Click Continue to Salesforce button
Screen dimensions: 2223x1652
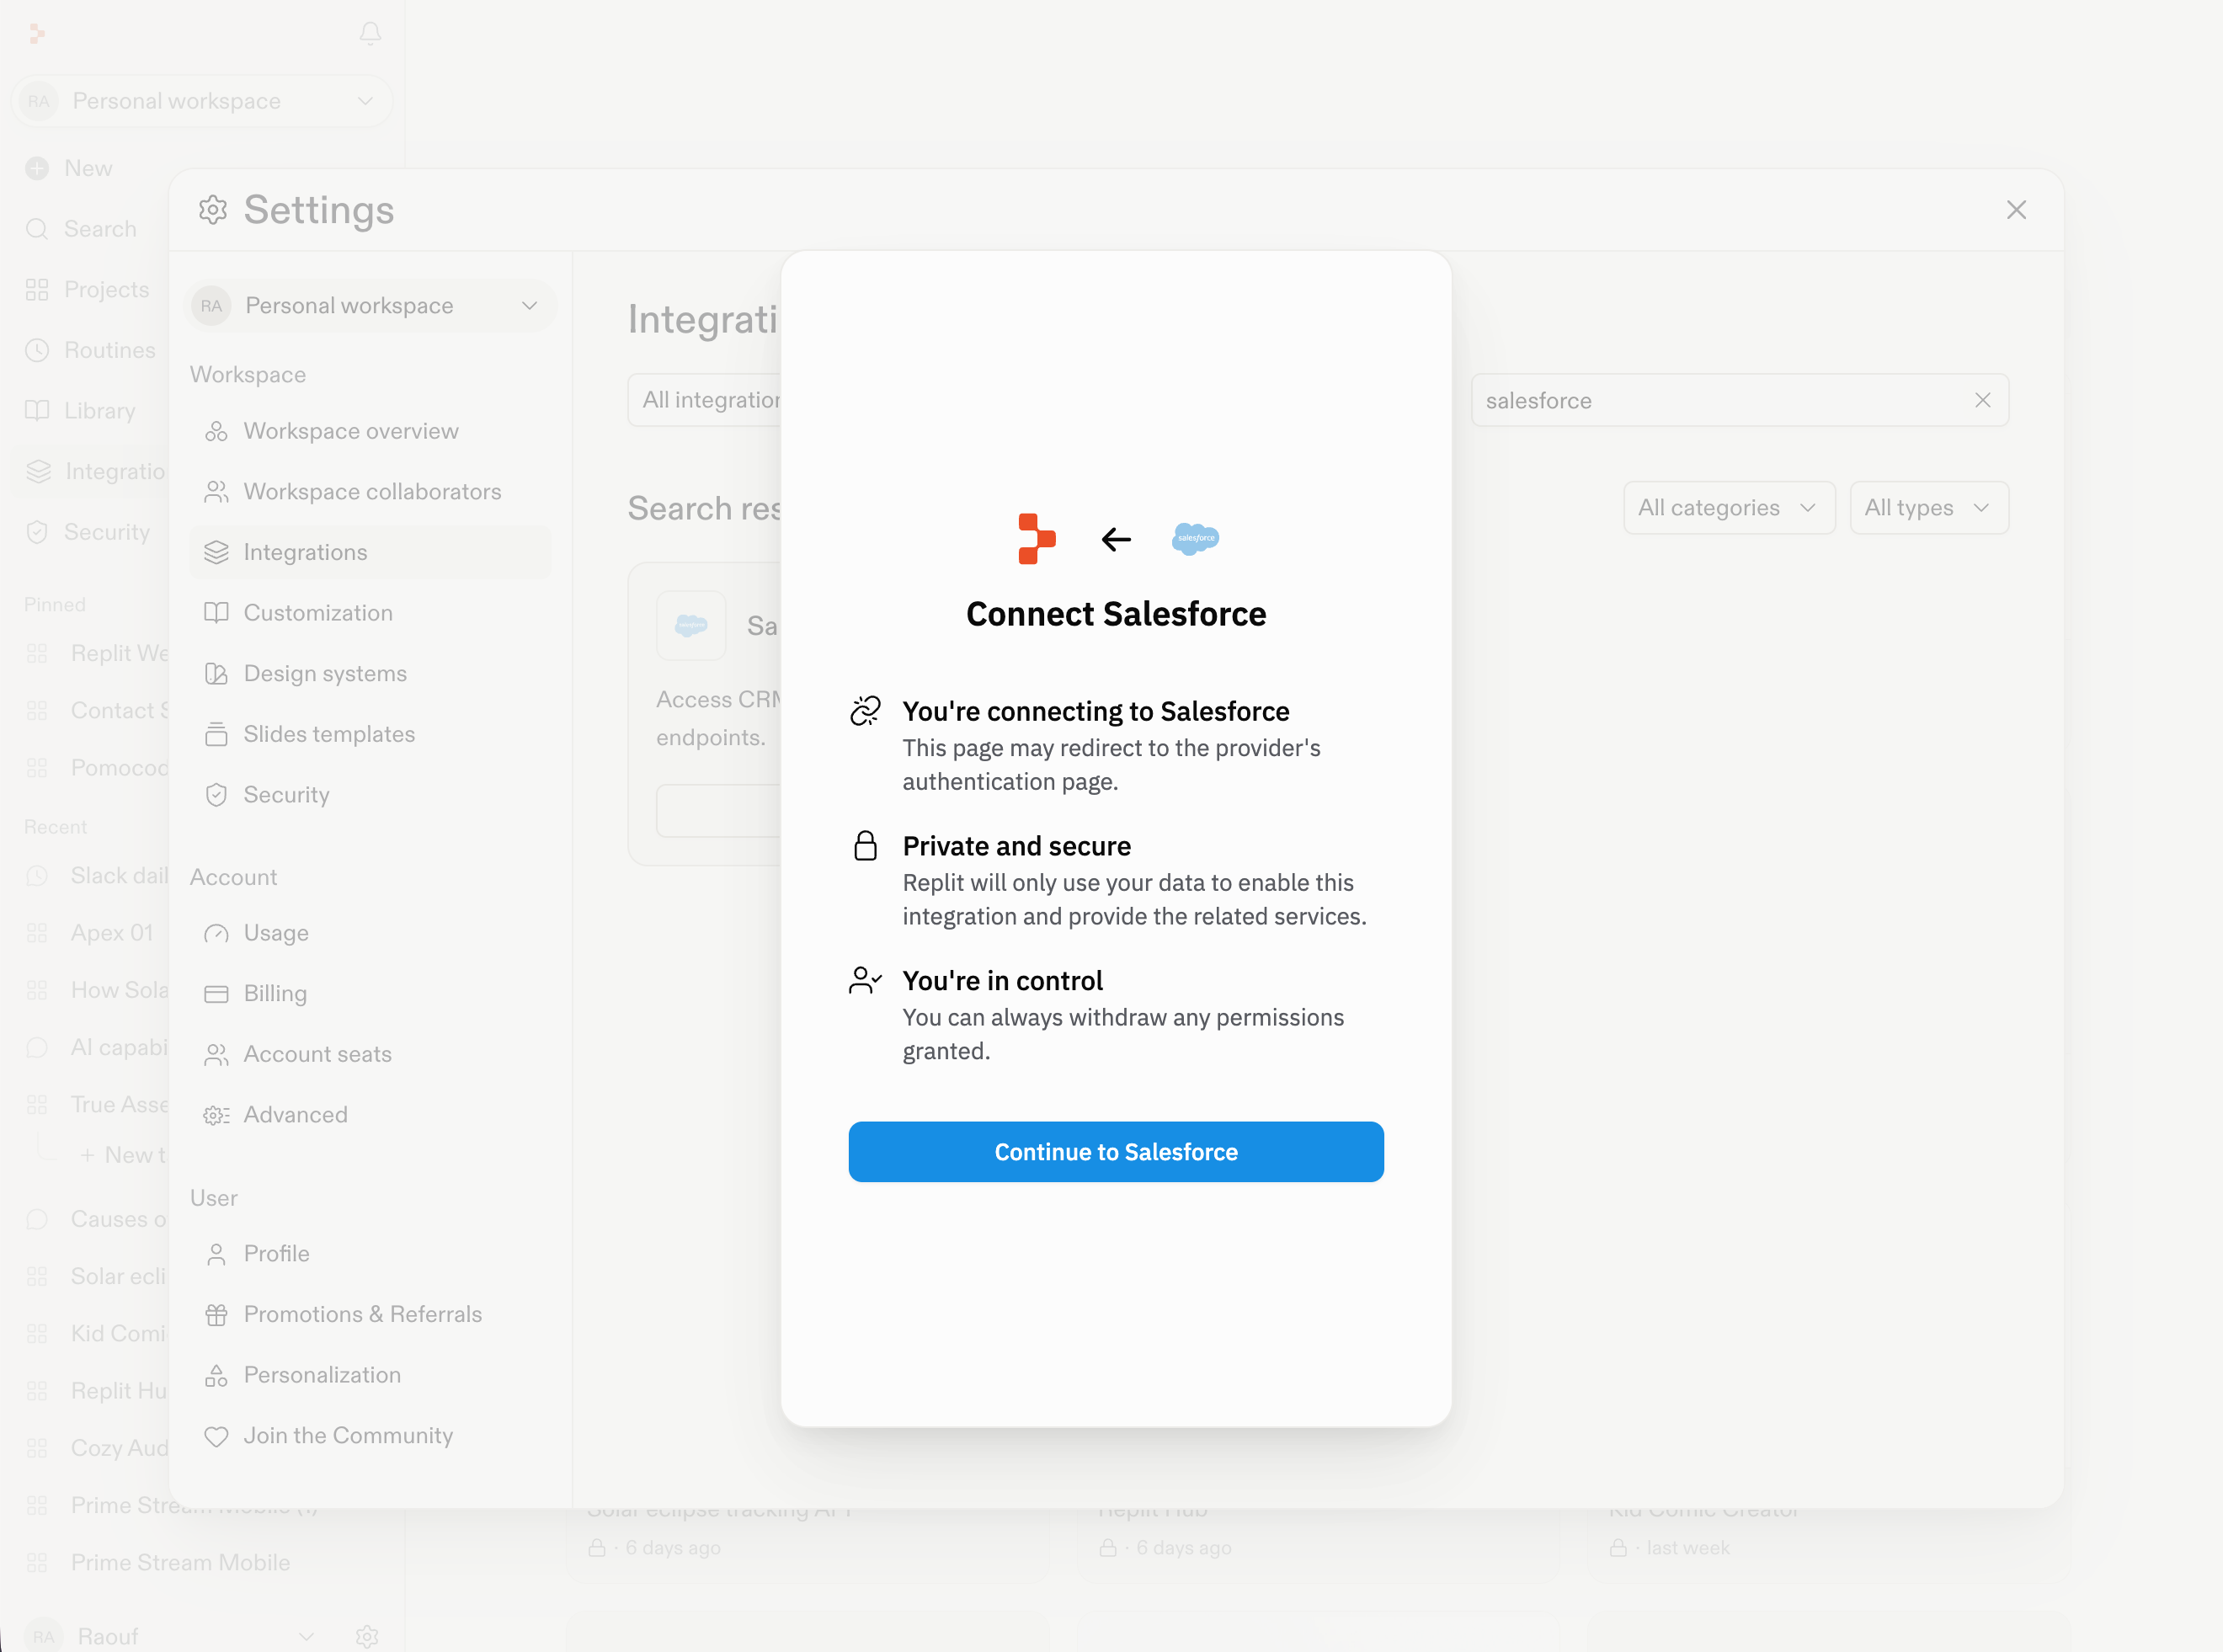tap(1116, 1152)
